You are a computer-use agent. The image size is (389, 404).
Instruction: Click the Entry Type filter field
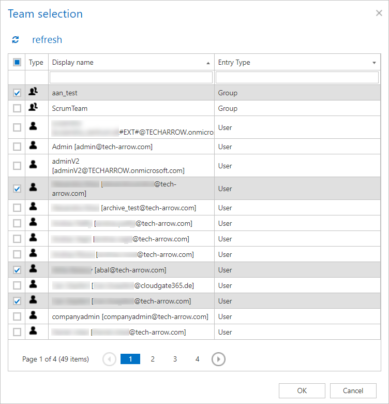click(297, 78)
